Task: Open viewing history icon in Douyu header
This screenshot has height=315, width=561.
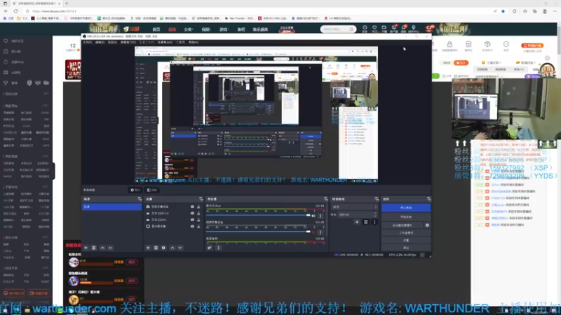Action: (365, 27)
